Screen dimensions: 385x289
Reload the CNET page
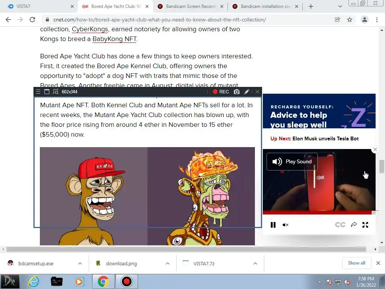point(32,20)
